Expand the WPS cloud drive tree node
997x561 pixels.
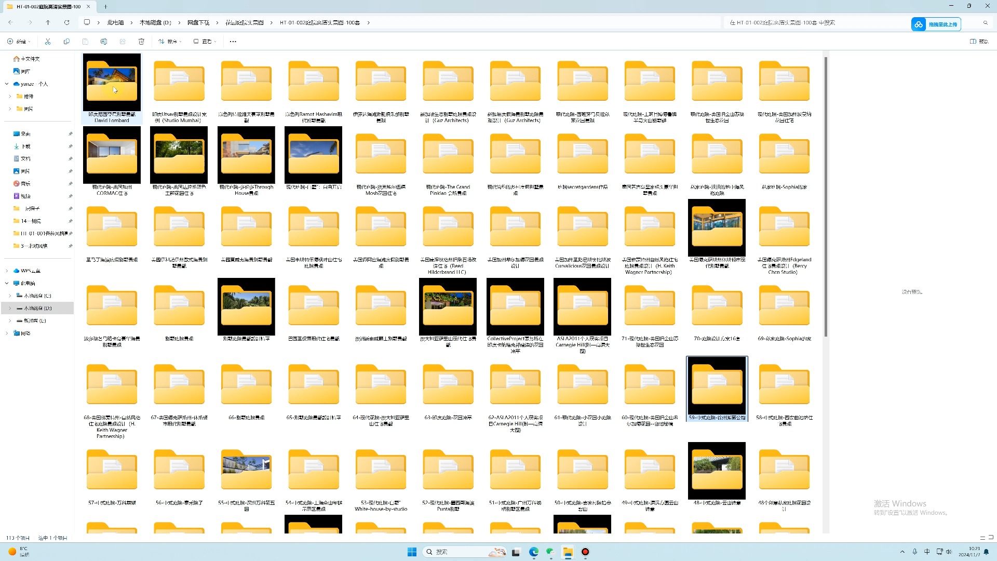[x=7, y=271]
